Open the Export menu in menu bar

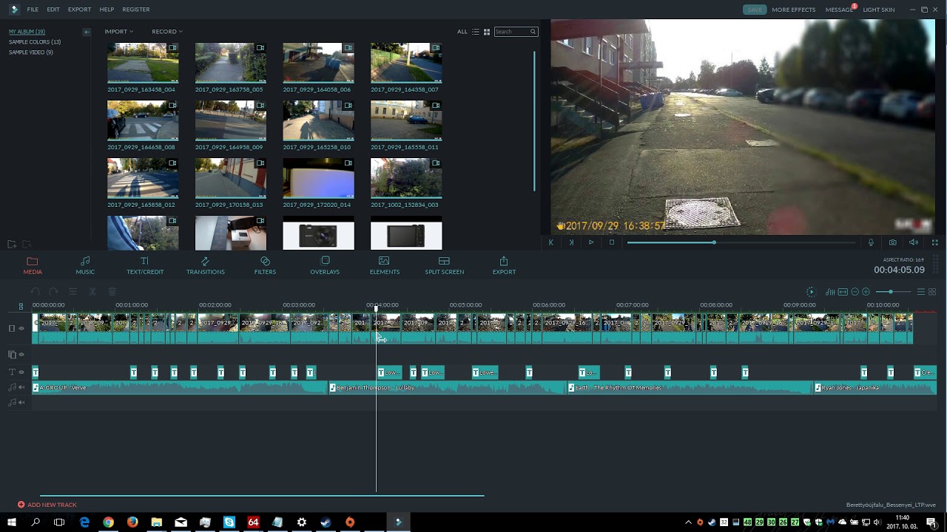(79, 10)
